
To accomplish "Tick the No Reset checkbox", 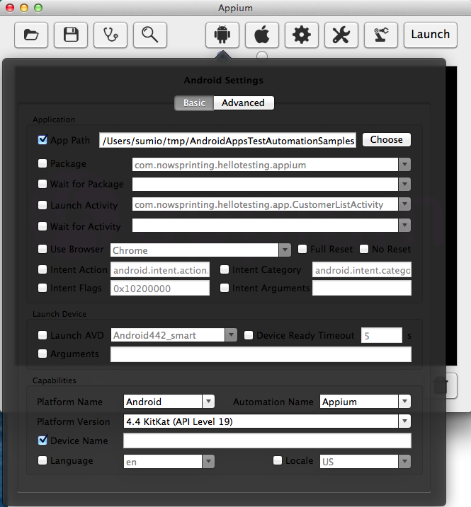I will [364, 249].
